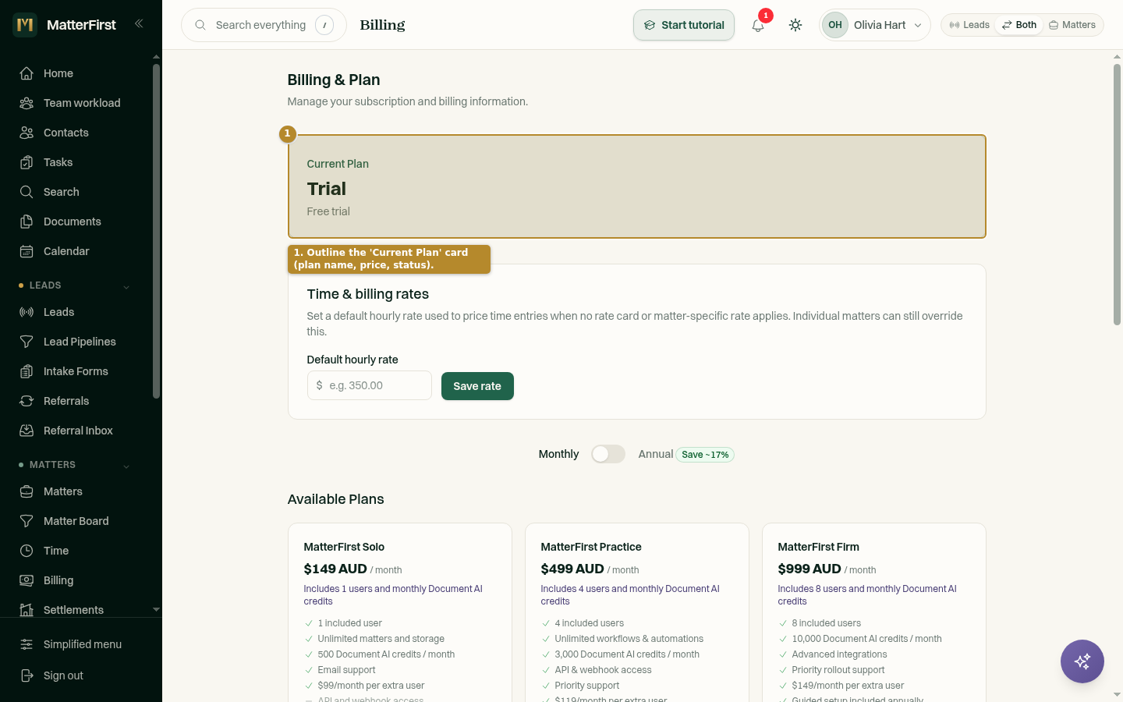Click the Annual billing label
The image size is (1123, 702).
point(656,454)
